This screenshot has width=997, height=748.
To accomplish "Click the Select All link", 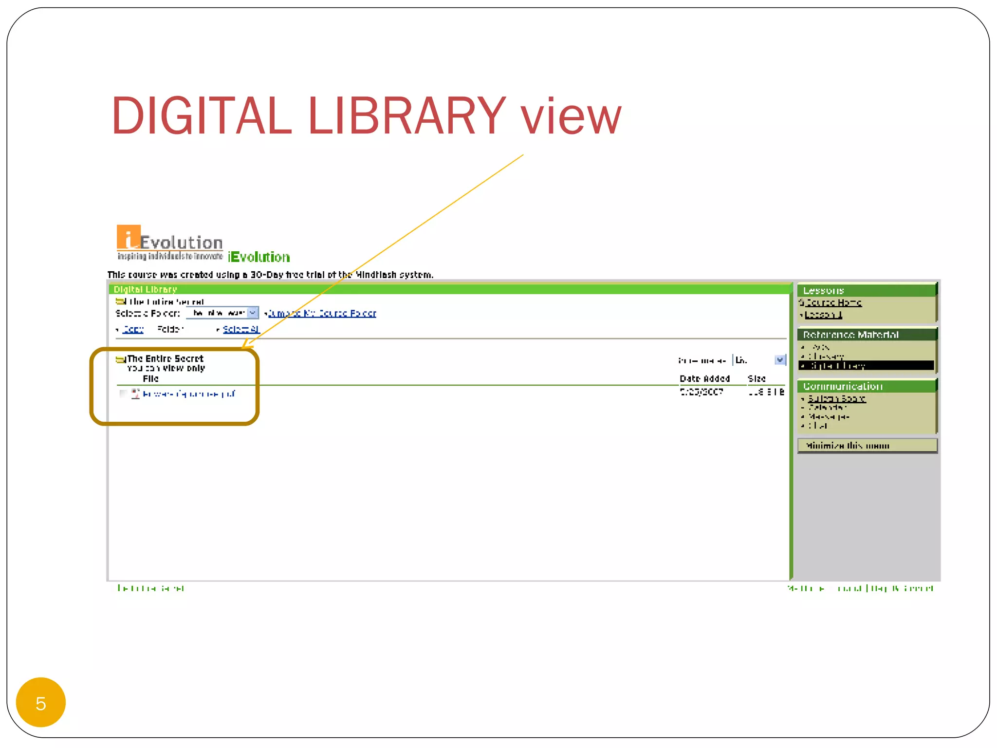I will coord(241,329).
